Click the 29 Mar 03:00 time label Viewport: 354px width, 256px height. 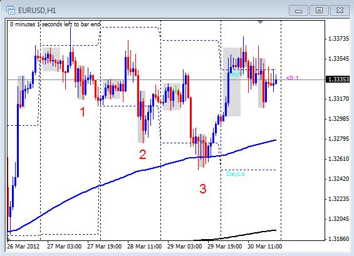click(x=185, y=247)
